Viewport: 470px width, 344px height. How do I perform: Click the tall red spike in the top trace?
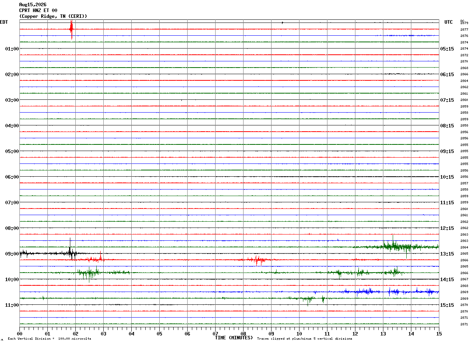[71, 29]
